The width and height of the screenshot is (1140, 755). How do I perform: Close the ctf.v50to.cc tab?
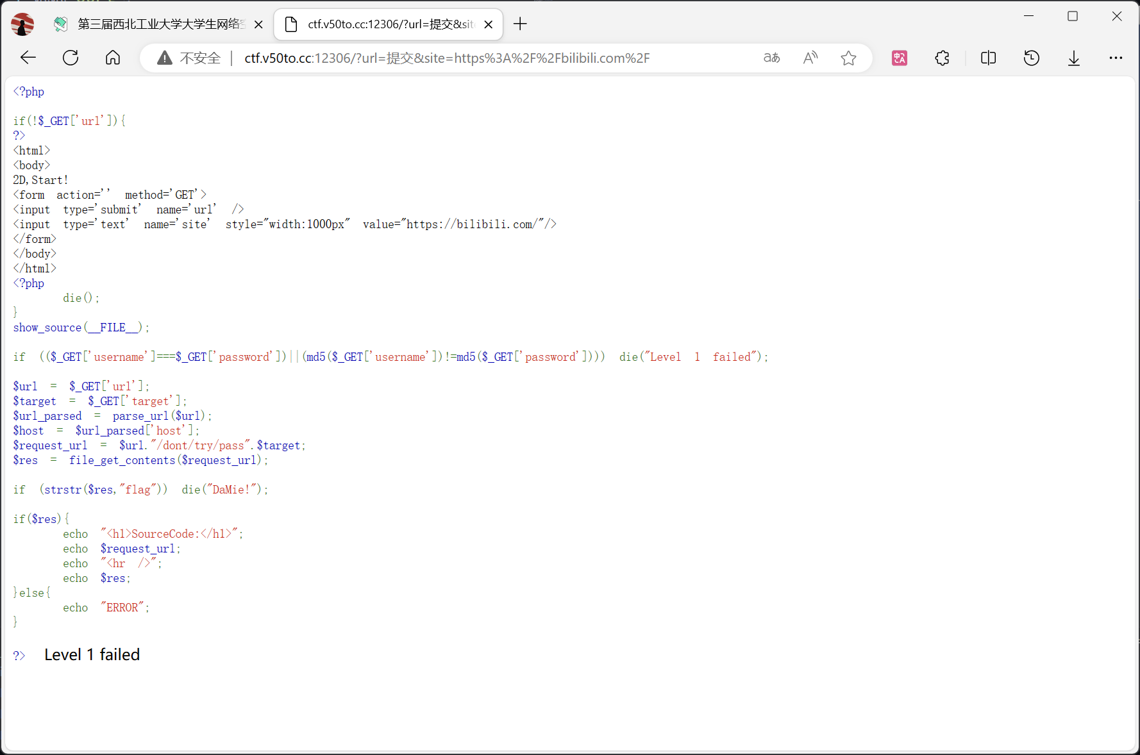click(x=489, y=24)
